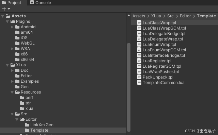Click the LuaEnumWrapGCM.tpl file icon
The width and height of the screenshot is (218, 135).
pos(139,50)
